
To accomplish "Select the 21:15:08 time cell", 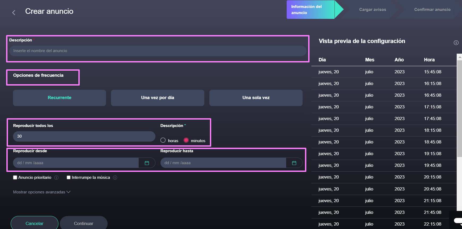I will (x=433, y=201).
